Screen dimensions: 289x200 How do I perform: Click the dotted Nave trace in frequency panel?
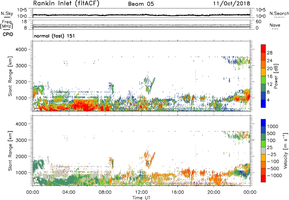[141, 25]
